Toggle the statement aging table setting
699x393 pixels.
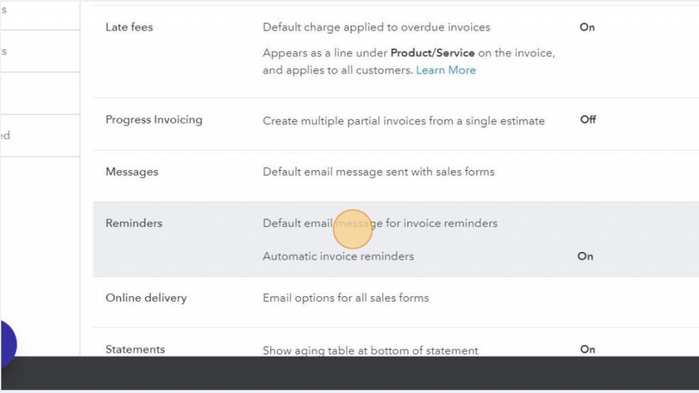point(588,349)
